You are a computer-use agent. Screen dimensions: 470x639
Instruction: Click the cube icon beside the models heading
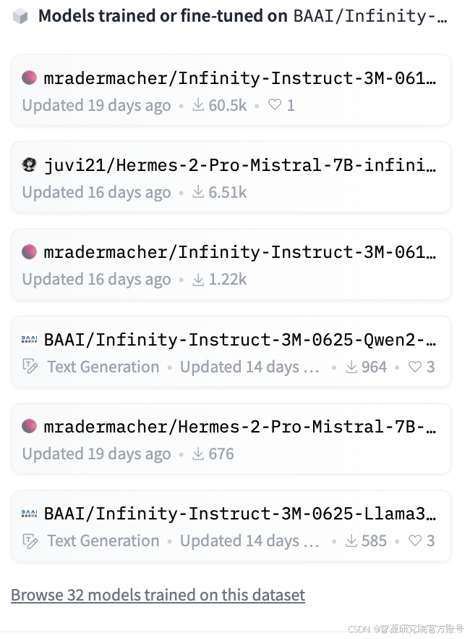click(x=20, y=17)
